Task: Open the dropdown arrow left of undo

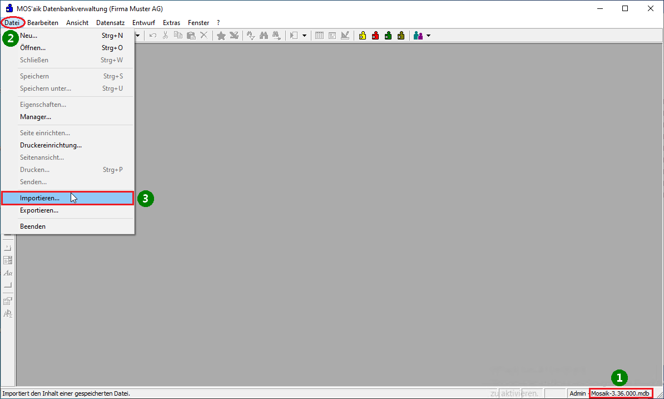Action: 137,36
